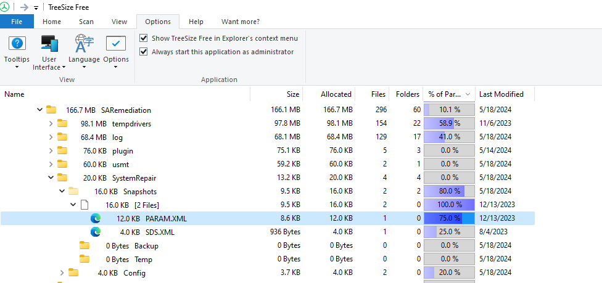The width and height of the screenshot is (602, 283).
Task: Click the log folder icon
Action: click(62, 137)
